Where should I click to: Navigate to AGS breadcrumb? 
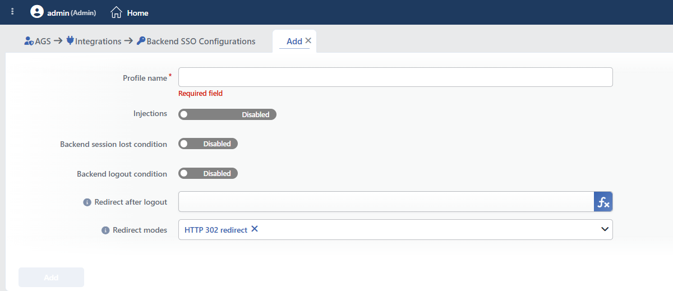click(x=43, y=41)
